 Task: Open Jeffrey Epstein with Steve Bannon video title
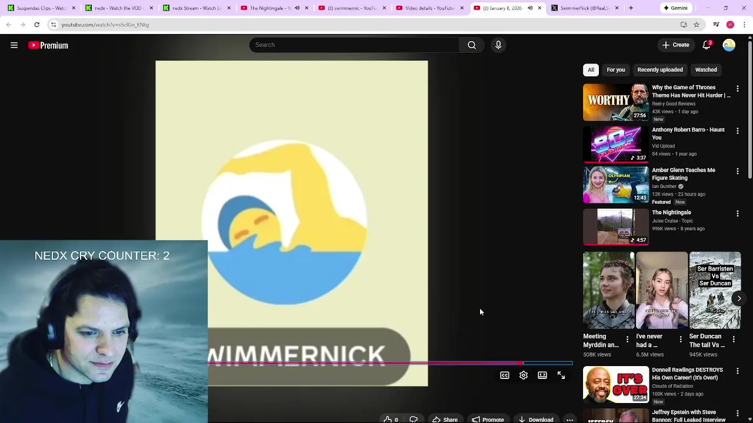pyautogui.click(x=689, y=416)
